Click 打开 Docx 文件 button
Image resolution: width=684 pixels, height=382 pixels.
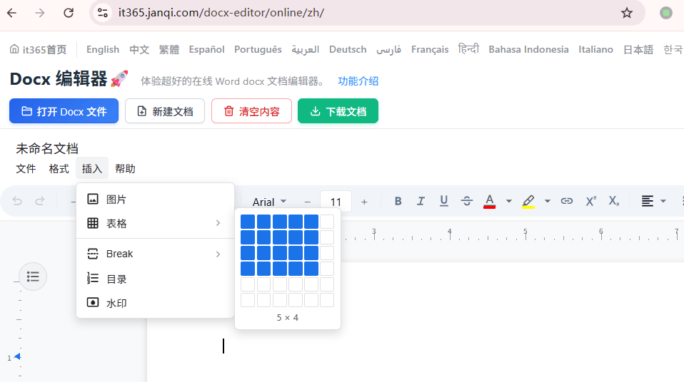[64, 111]
